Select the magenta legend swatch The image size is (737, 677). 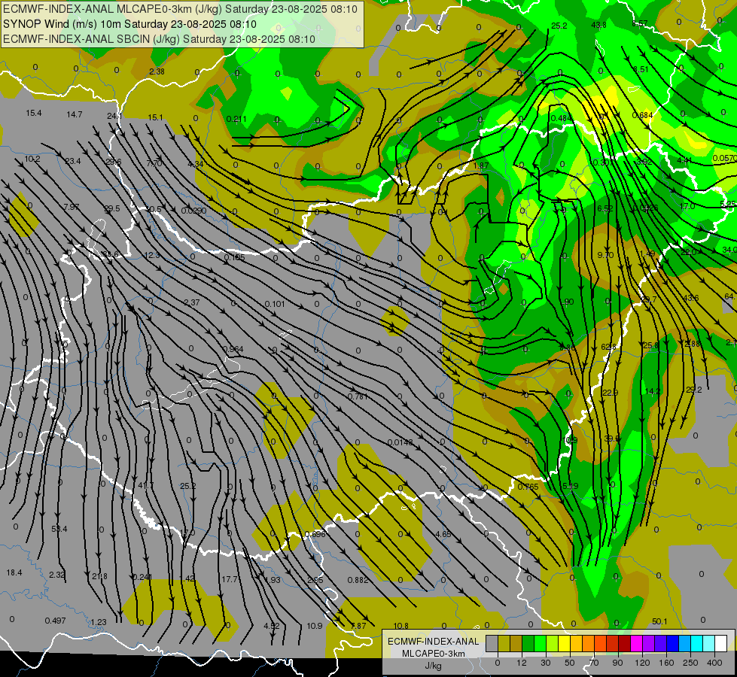pyautogui.click(x=636, y=643)
